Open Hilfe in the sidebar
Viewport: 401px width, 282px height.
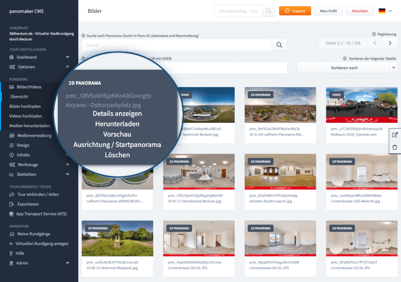[20, 253]
